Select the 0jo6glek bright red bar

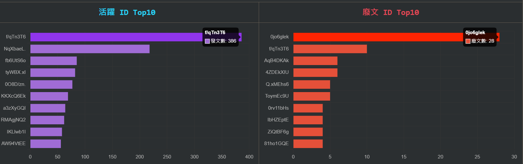tap(376, 37)
